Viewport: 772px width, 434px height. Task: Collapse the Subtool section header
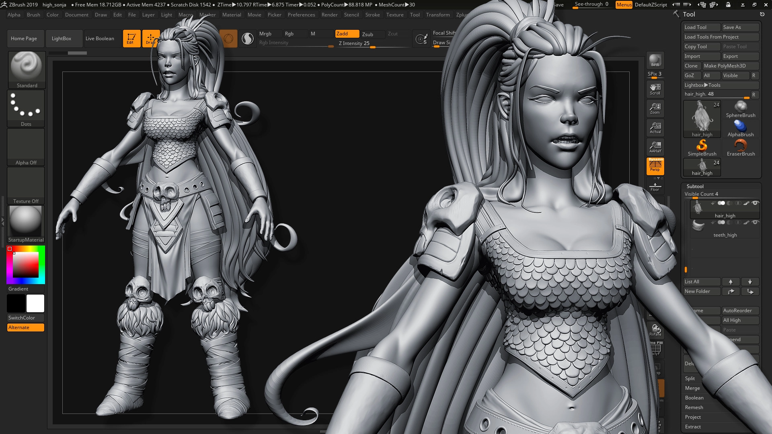695,186
